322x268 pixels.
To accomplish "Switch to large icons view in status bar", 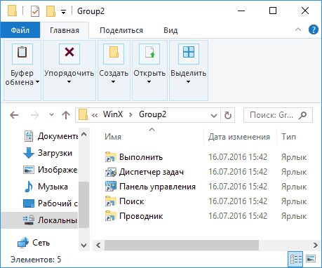I will (x=311, y=259).
